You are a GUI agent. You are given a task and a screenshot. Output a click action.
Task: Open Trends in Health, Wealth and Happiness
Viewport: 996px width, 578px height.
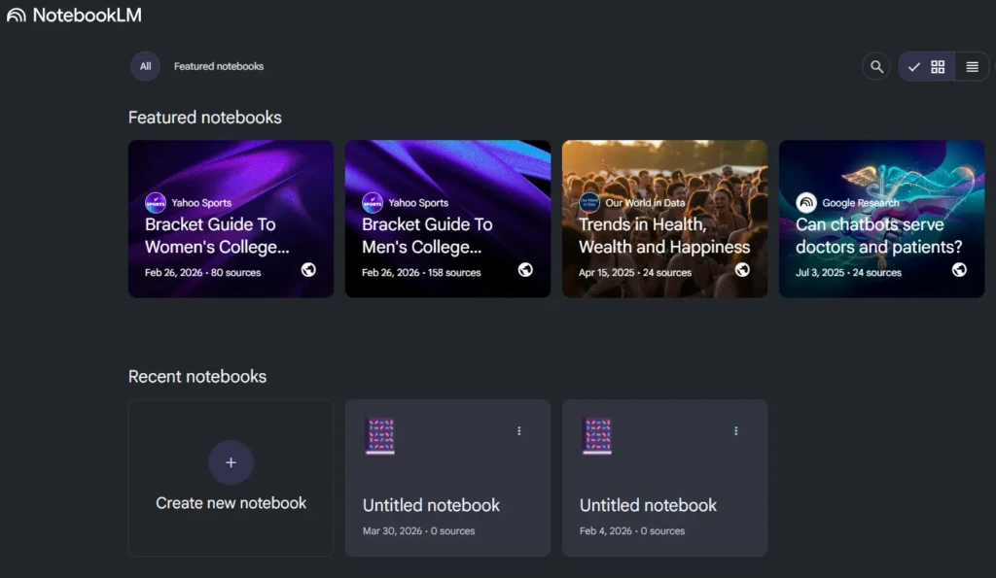point(664,219)
